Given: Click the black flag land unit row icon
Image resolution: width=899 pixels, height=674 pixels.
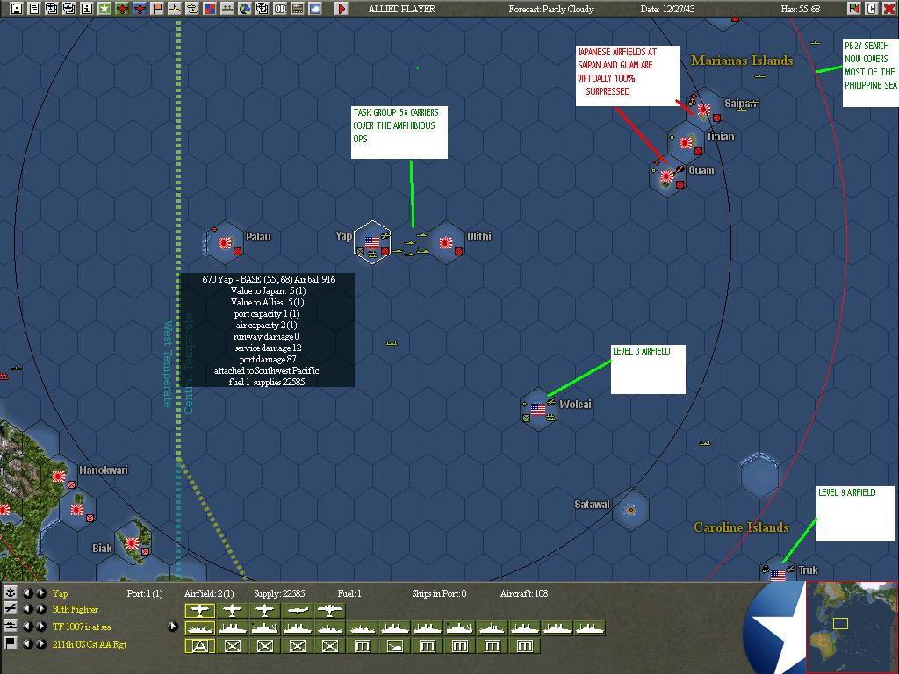Looking at the screenshot, I should tap(11, 643).
